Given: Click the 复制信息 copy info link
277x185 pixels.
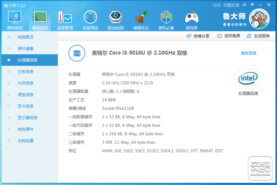Looking at the screenshot, I should click(x=248, y=53).
